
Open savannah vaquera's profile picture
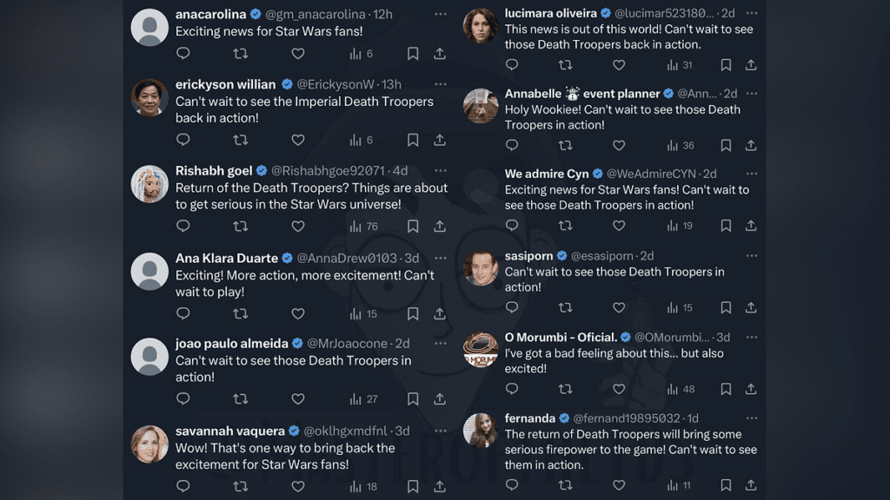coord(149,444)
